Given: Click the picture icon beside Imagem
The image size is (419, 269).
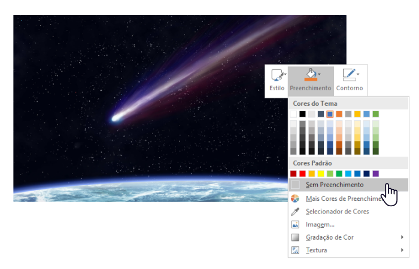Looking at the screenshot, I should pyautogui.click(x=295, y=224).
